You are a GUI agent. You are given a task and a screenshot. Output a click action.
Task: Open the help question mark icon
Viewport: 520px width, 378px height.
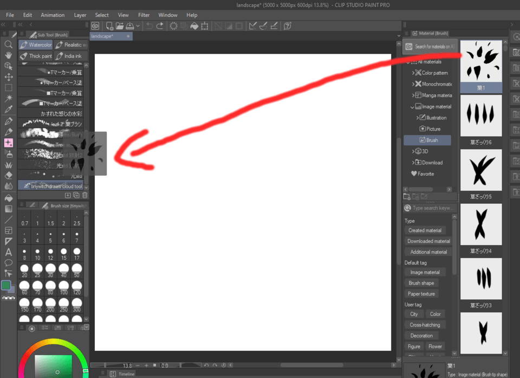pyautogui.click(x=288, y=26)
